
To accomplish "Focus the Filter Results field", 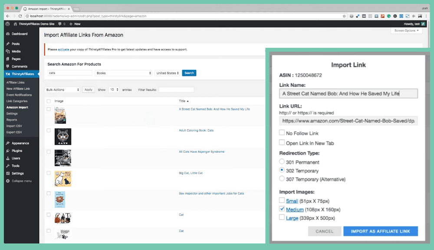I will (x=176, y=90).
